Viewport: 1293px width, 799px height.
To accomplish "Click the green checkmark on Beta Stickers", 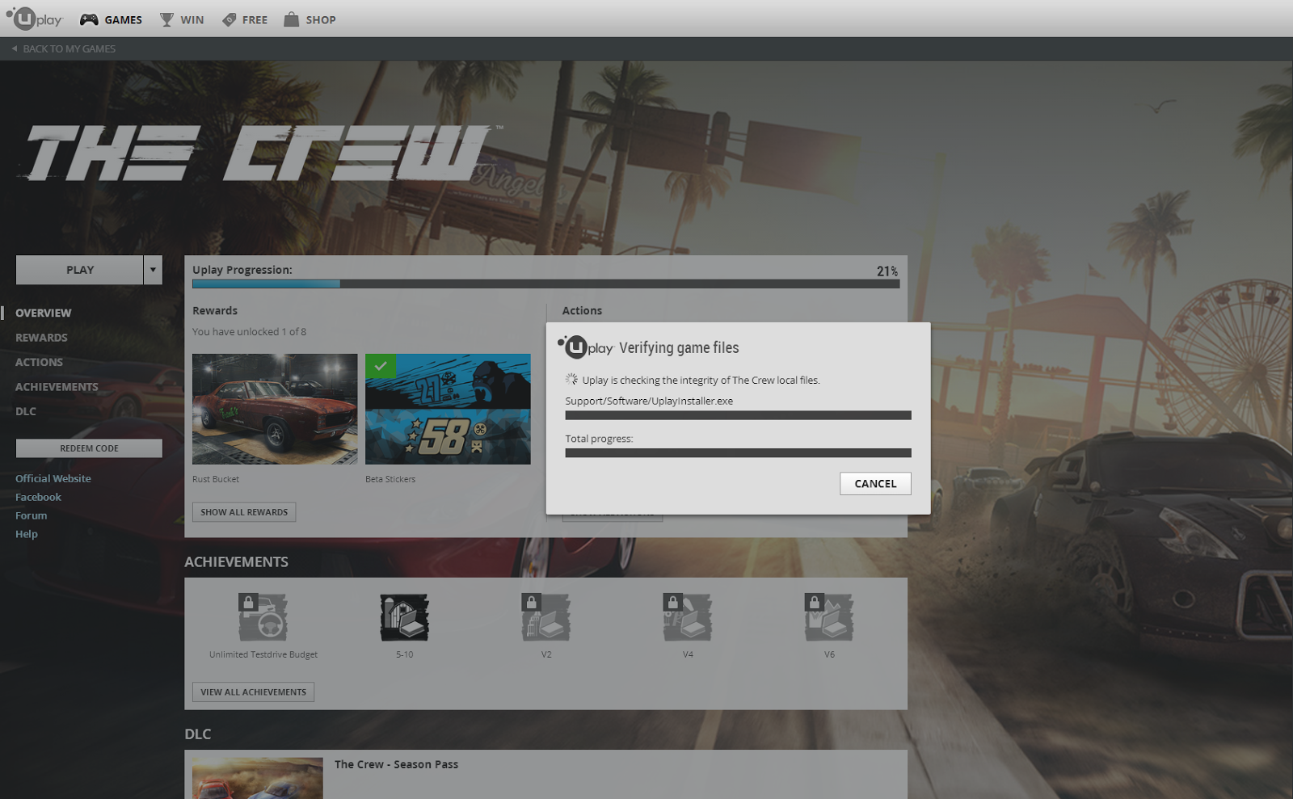I will coord(381,366).
